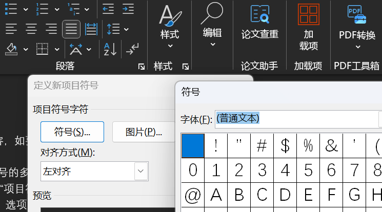Click 符号(S)... button in bullet dialog
Image resolution: width=382 pixels, height=212 pixels.
pos(72,132)
